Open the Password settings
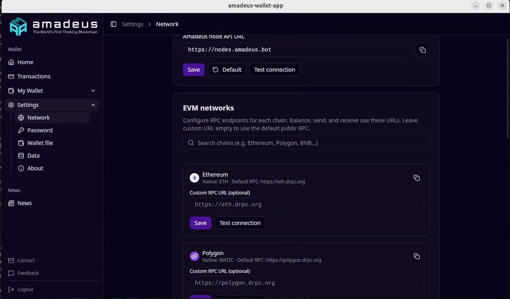The image size is (510, 299). (52, 130)
